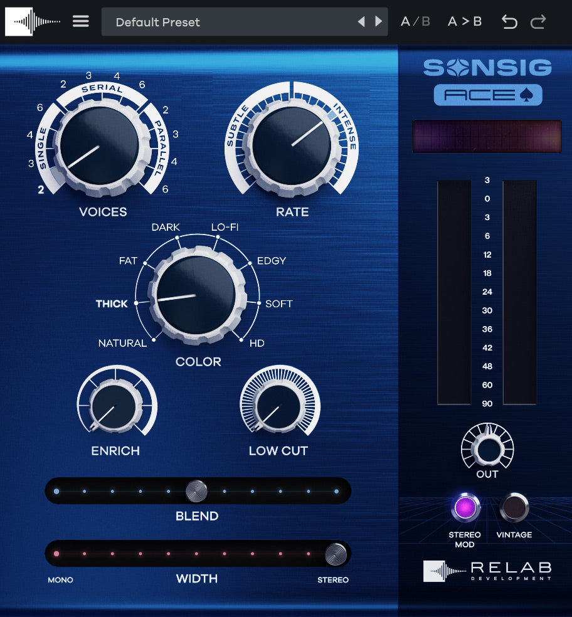This screenshot has height=617, width=572.
Task: Click the previous preset arrow
Action: (362, 21)
